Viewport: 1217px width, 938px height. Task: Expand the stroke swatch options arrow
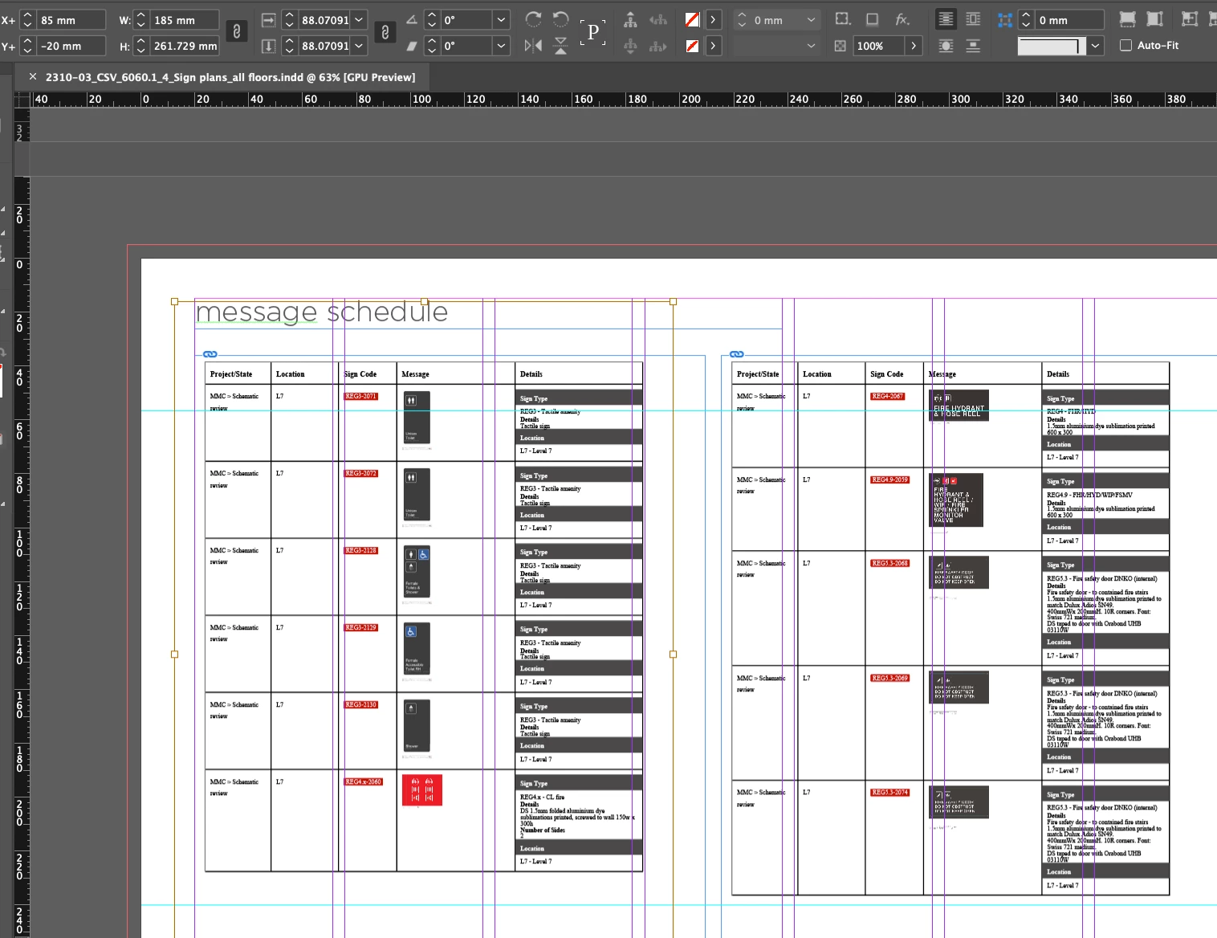[x=713, y=46]
